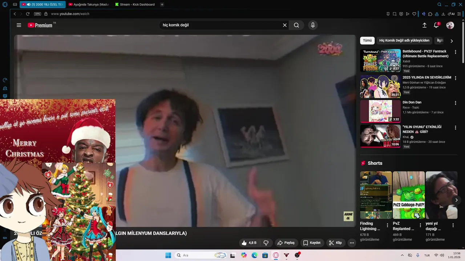
Task: Open the notifications bell
Action: (436, 25)
